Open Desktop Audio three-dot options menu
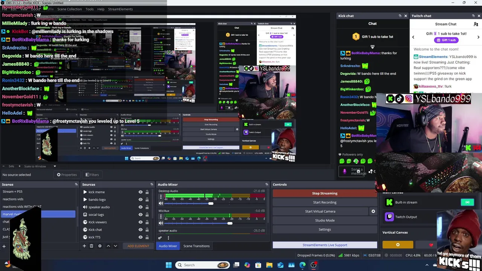This screenshot has height=271, width=482. click(161, 197)
